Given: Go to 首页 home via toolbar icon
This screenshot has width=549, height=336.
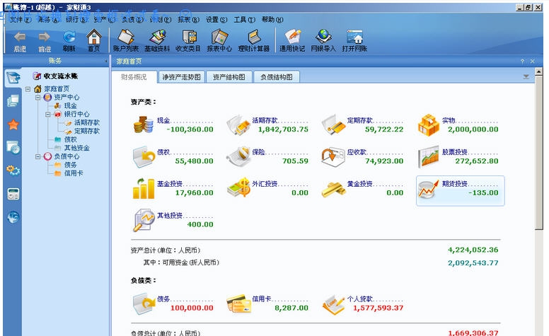Looking at the screenshot, I should [x=93, y=36].
